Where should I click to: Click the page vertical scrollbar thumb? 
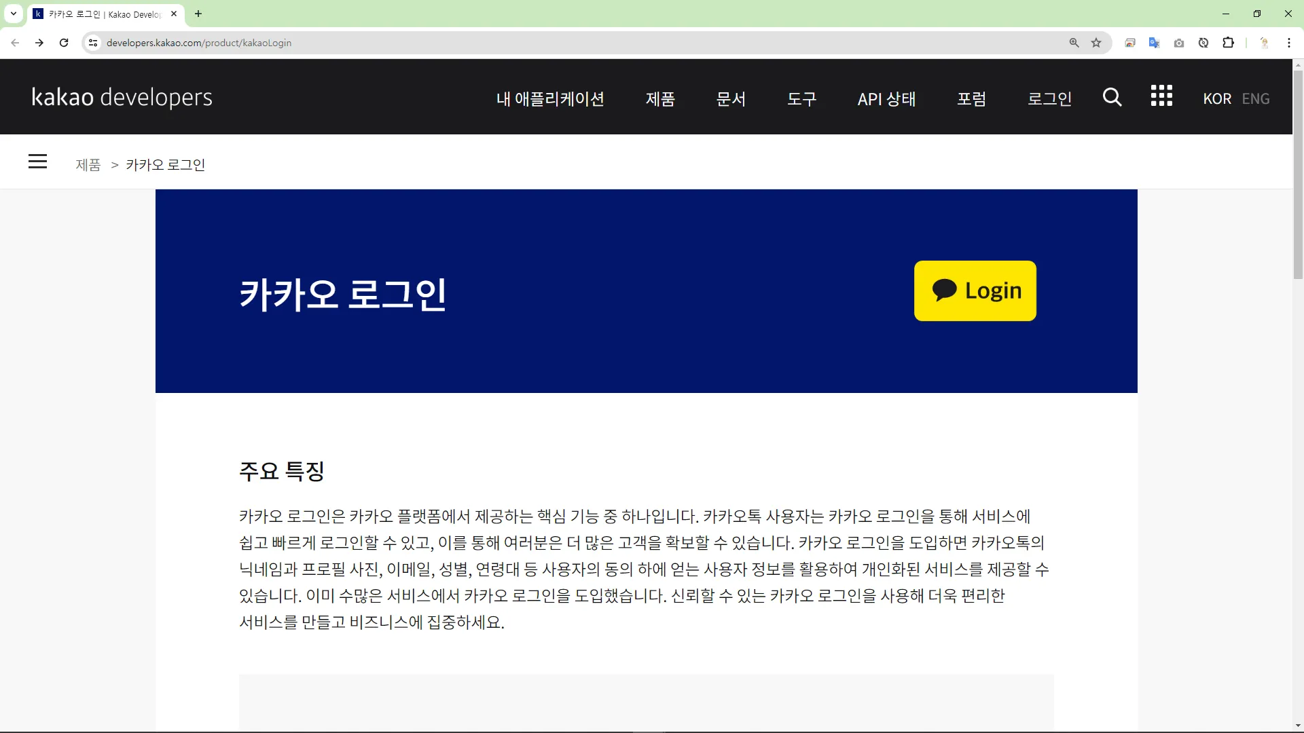[x=1298, y=174]
